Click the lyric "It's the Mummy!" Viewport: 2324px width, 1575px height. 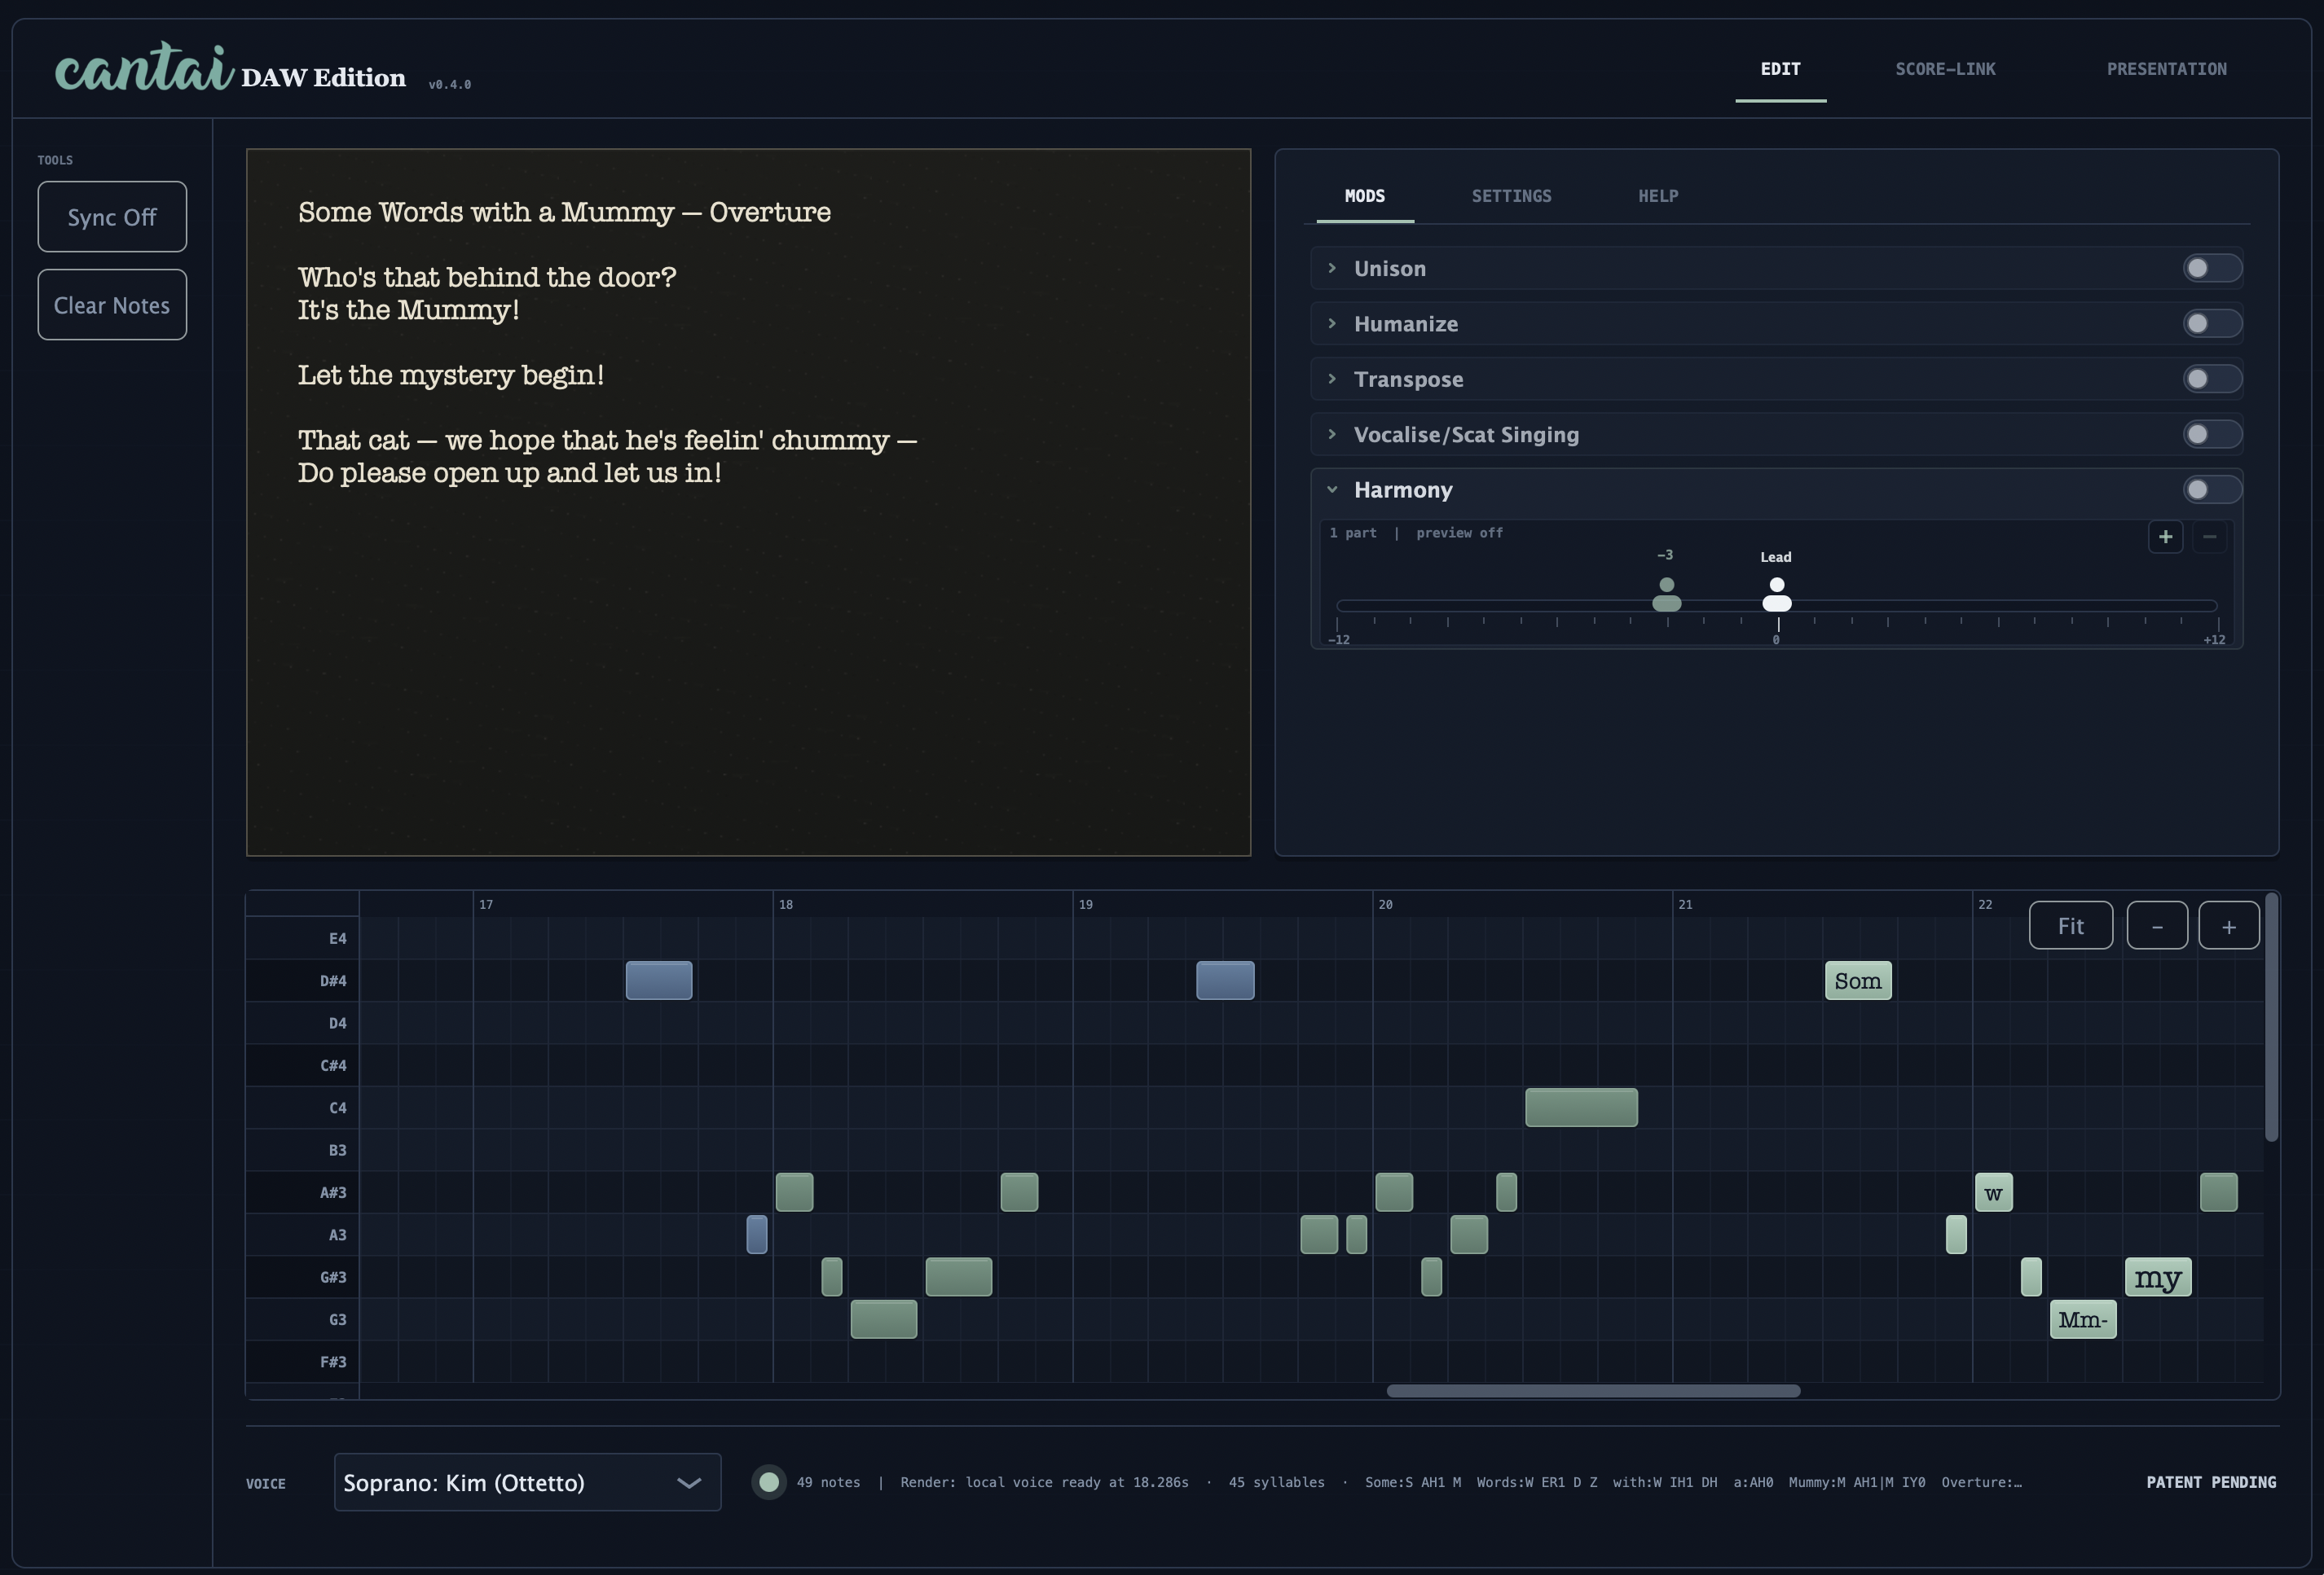point(409,309)
